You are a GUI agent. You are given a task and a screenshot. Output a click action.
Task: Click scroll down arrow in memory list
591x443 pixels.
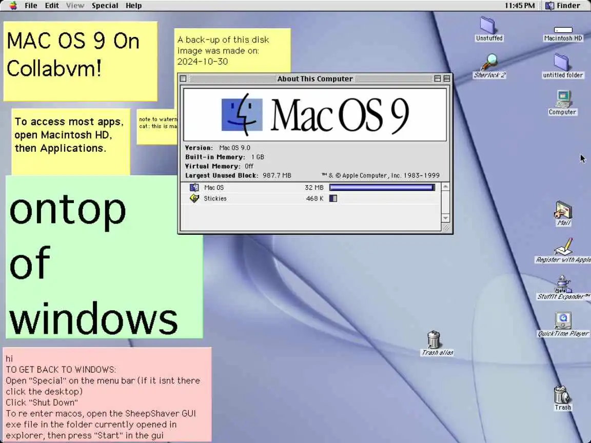pyautogui.click(x=445, y=218)
